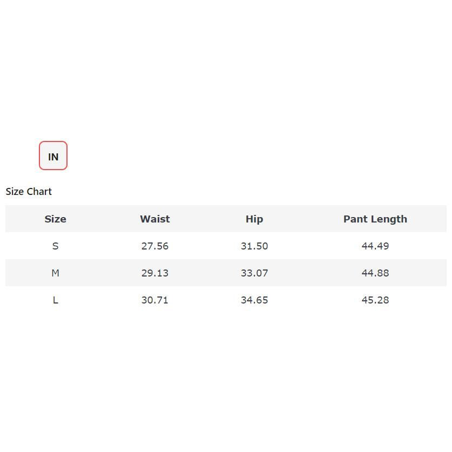Click the L size cell
The height and width of the screenshot is (452, 452).
point(55,300)
